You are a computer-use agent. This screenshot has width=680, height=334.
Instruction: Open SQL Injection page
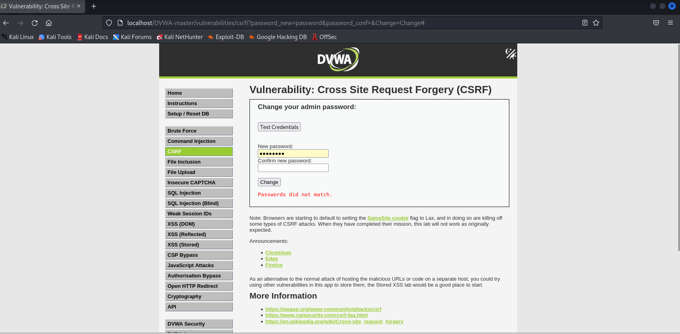coord(199,193)
